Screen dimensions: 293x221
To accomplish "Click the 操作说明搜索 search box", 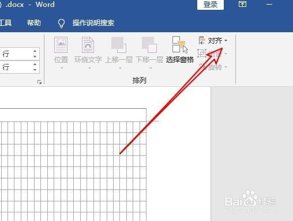I will coord(93,23).
